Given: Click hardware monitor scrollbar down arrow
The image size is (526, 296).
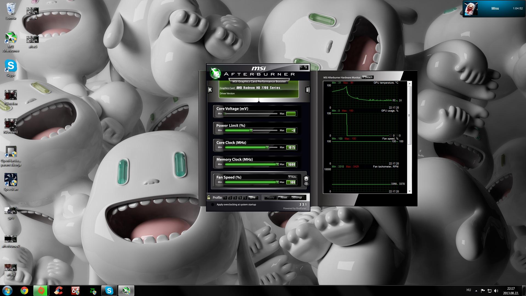Looking at the screenshot, I should pyautogui.click(x=410, y=191).
